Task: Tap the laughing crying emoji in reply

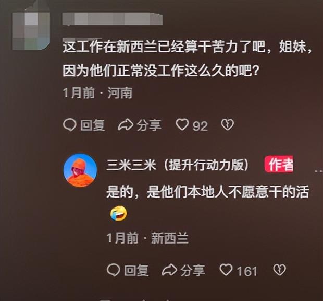Action: point(119,213)
